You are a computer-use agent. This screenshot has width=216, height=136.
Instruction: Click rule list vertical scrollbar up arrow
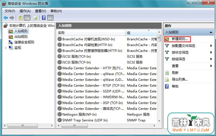[x=159, y=32]
